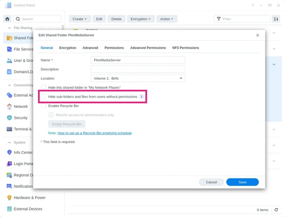Switch to the Advanced Permissions tab
The width and height of the screenshot is (286, 217).
(x=148, y=48)
